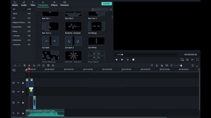211x118 pixels.
Task: Click the Green Screen tool icon
Action: pyautogui.click(x=48, y=66)
